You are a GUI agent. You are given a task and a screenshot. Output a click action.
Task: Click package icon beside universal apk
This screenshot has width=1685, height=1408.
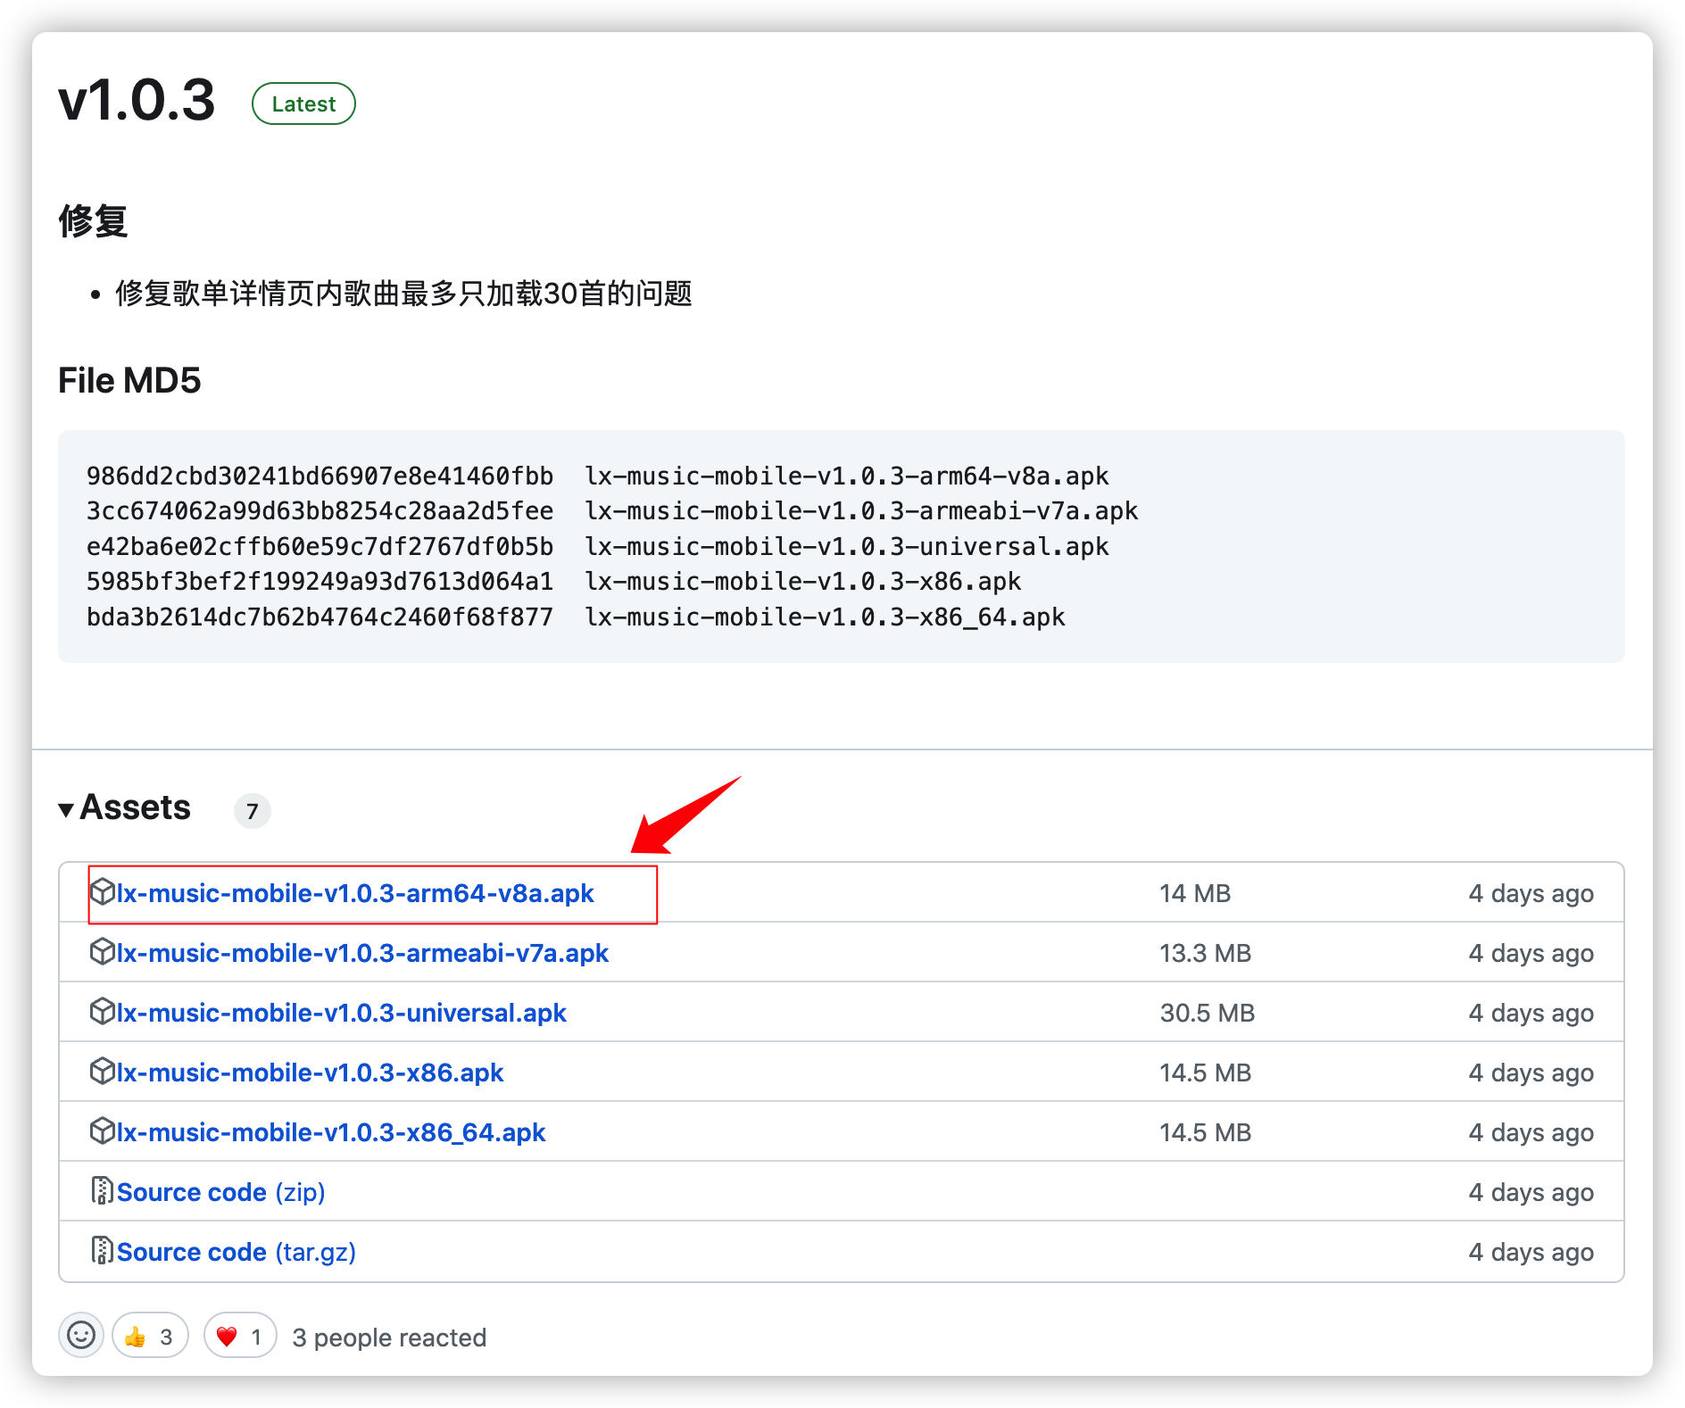pyautogui.click(x=103, y=1011)
